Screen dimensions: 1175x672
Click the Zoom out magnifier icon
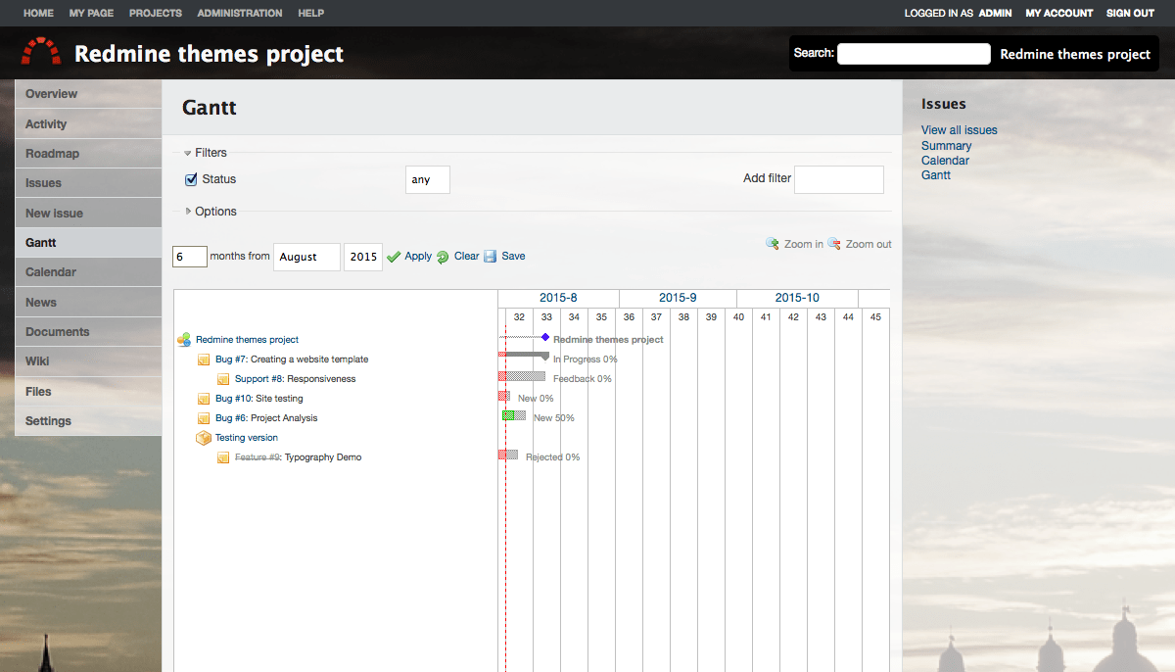pos(834,244)
